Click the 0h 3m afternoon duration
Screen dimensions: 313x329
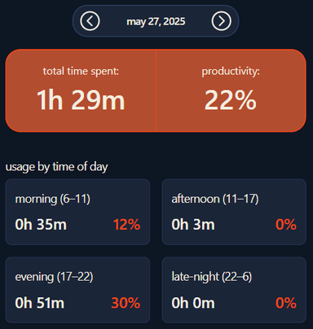[x=193, y=225]
